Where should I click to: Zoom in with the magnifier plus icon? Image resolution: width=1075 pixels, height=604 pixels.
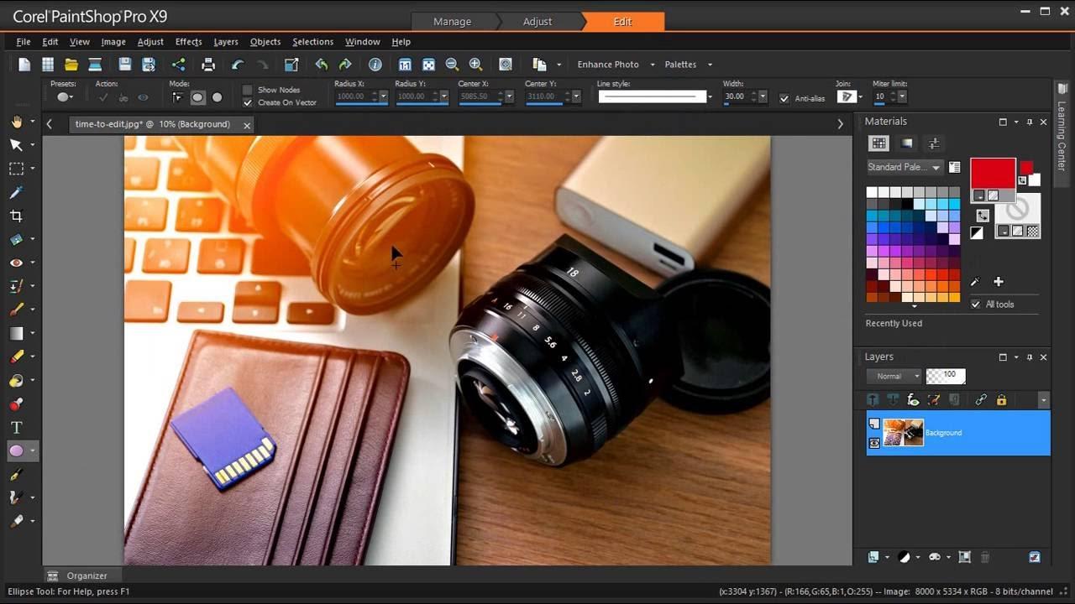pos(475,64)
